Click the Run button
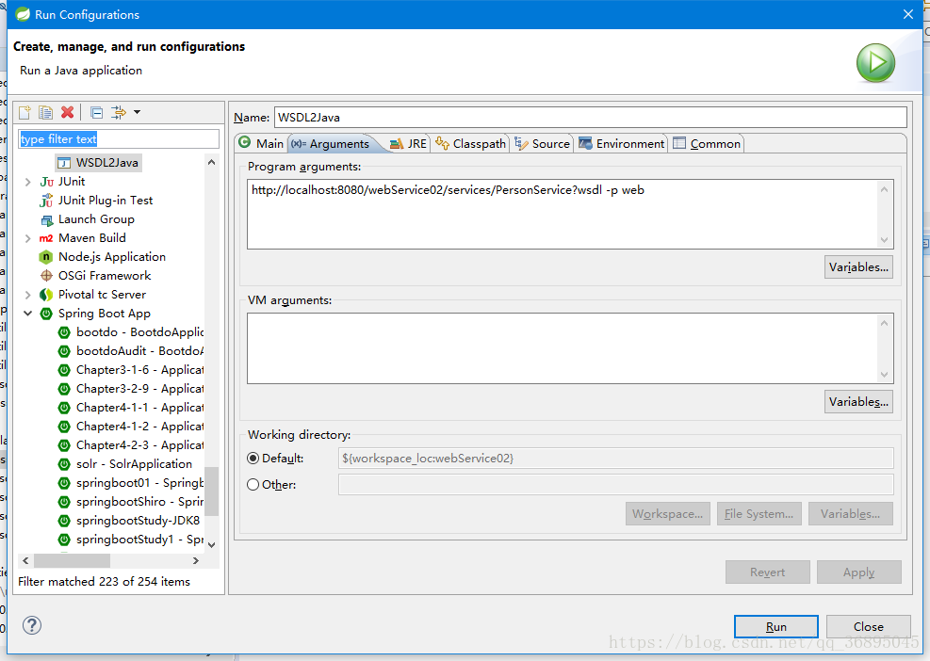 (x=775, y=626)
